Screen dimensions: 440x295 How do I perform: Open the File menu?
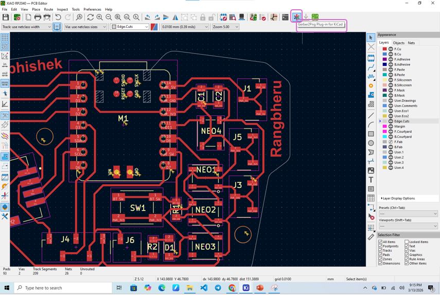5,9
